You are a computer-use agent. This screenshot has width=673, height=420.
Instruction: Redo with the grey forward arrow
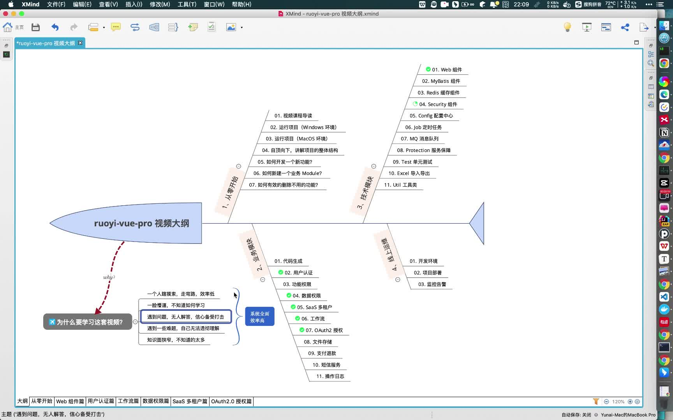click(74, 27)
